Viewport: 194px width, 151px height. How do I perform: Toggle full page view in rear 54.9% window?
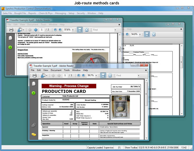coord(154,34)
